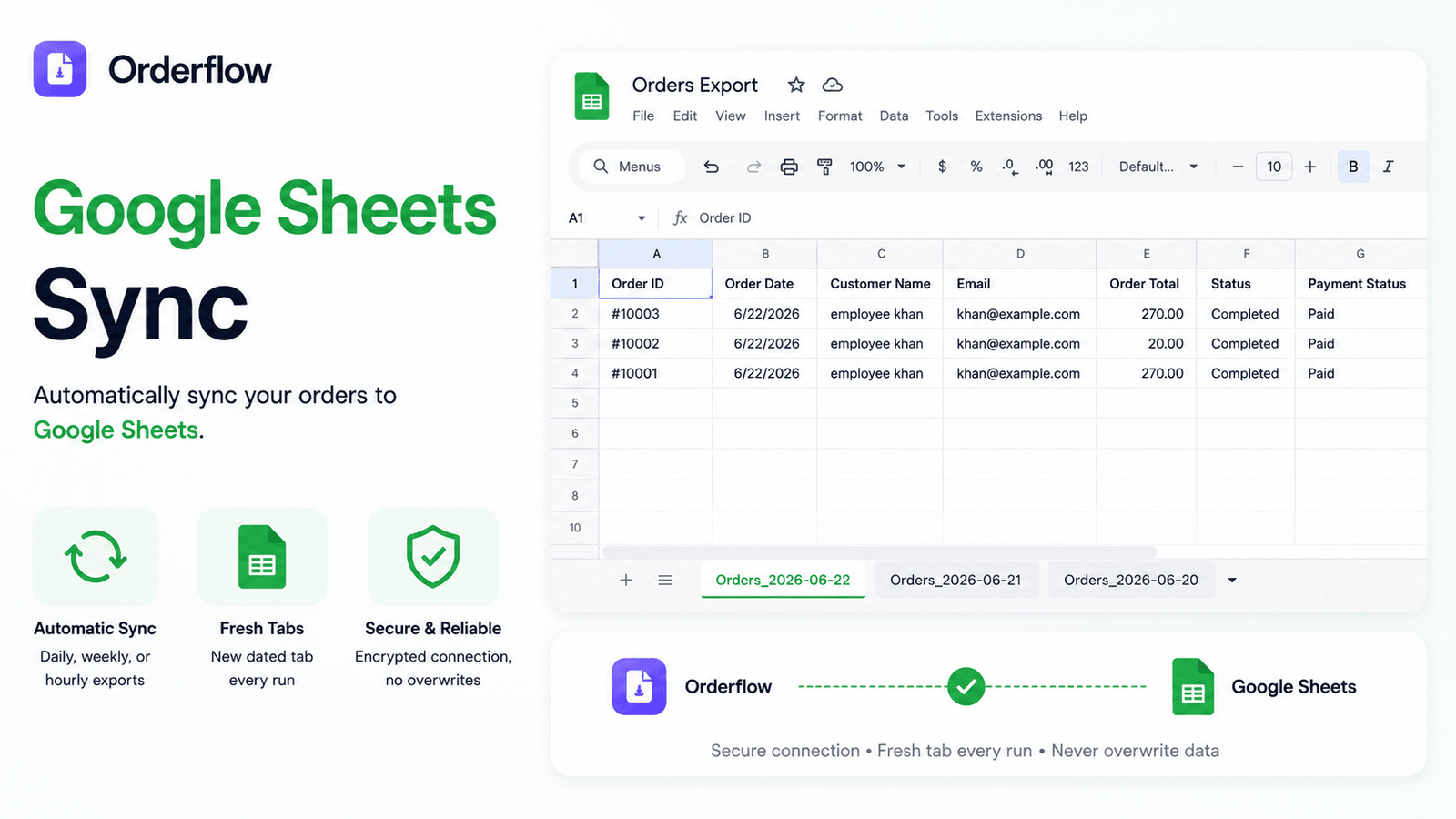
Task: Open the Extensions menu
Action: click(x=1008, y=116)
